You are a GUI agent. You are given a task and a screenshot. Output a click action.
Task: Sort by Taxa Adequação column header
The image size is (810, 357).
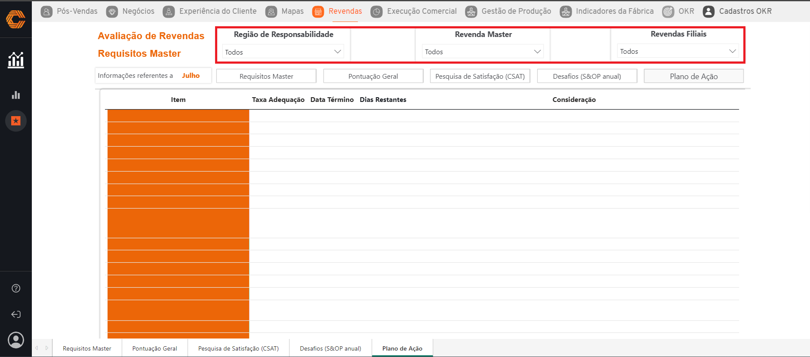278,100
